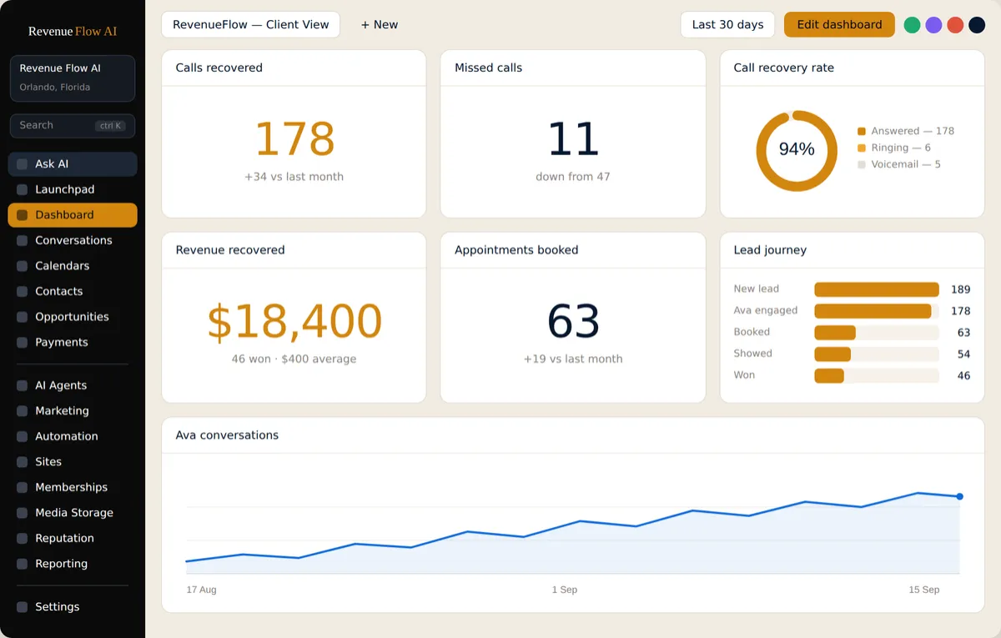Open the Memberships label in sidebar

pos(71,487)
